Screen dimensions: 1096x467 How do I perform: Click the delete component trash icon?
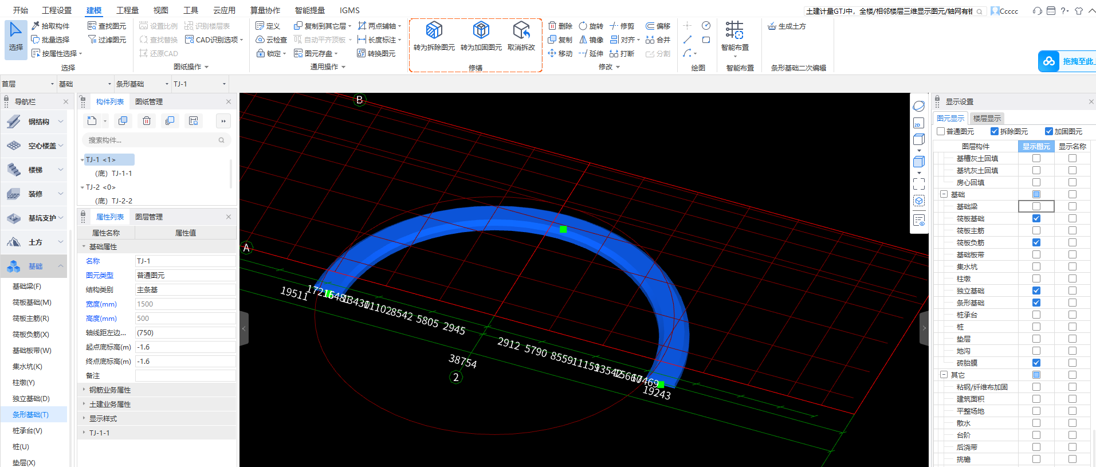[x=147, y=121]
